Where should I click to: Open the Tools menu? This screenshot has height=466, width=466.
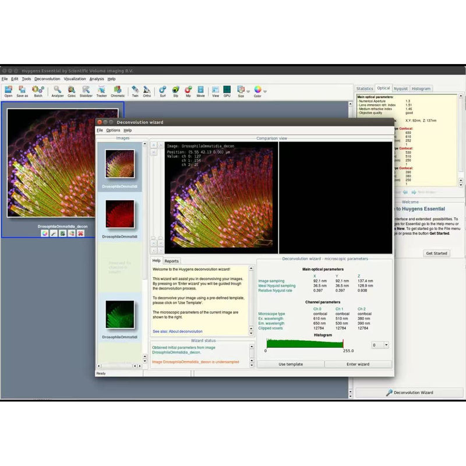(26, 79)
